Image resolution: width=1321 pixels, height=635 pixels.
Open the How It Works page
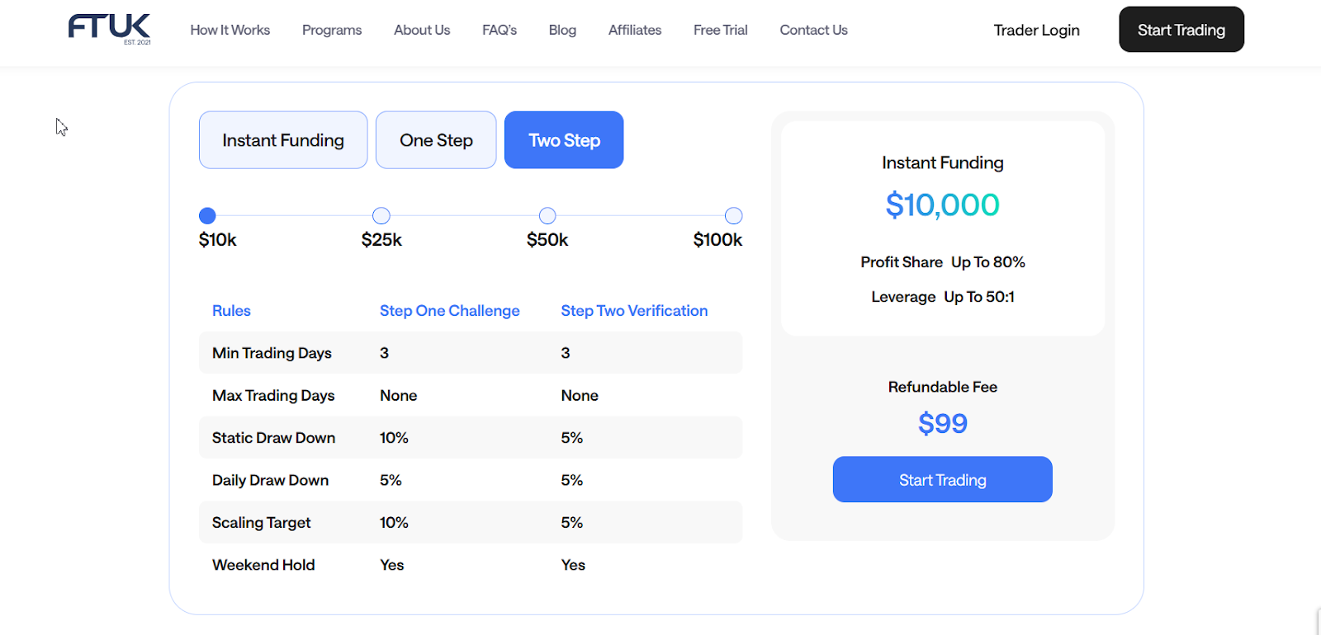230,31
